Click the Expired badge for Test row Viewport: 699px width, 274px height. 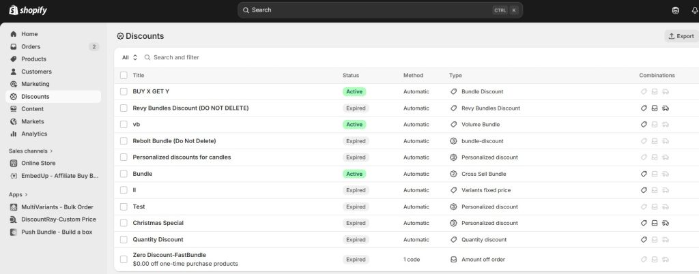tap(356, 207)
